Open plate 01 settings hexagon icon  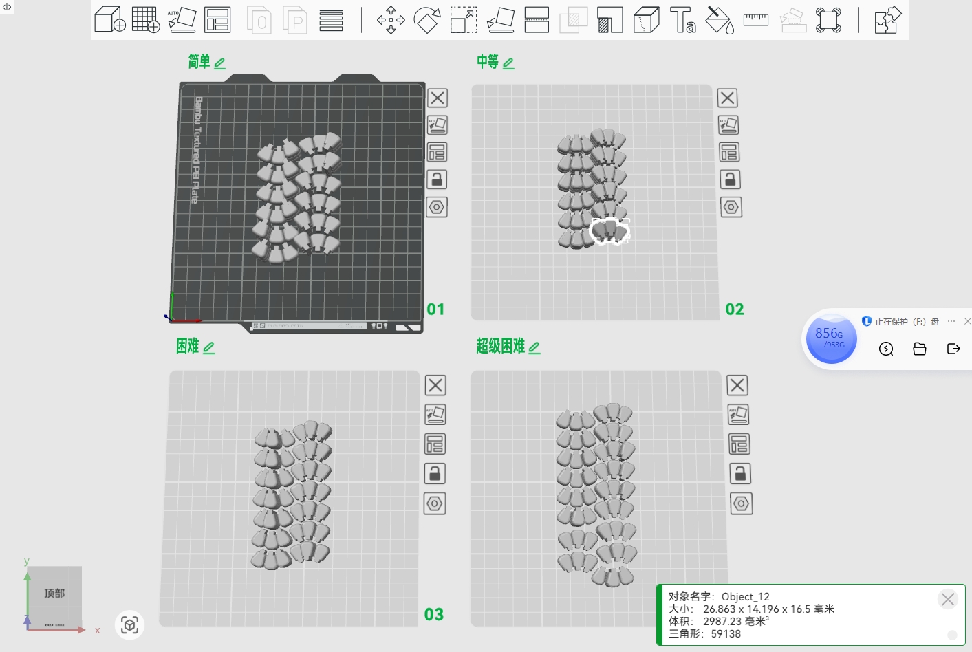[437, 207]
